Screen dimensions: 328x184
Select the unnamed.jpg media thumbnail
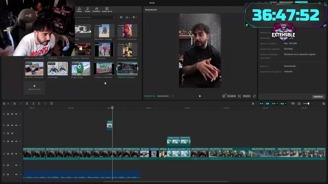[104, 50]
